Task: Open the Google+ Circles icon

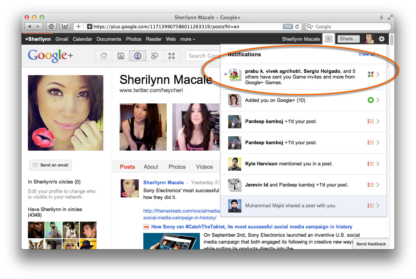Action: click(x=154, y=56)
